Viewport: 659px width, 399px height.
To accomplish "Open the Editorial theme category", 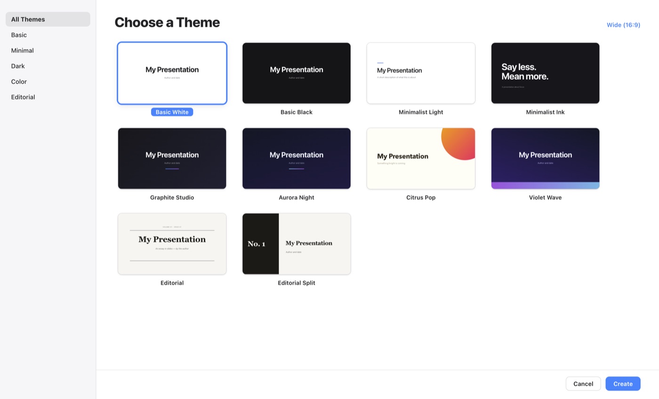I will 48,97.
